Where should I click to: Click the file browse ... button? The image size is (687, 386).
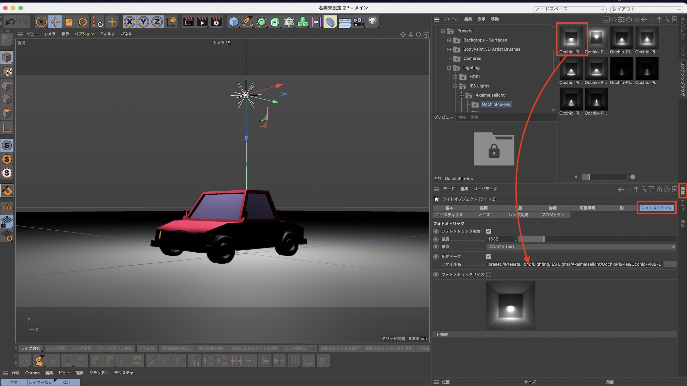click(x=670, y=264)
